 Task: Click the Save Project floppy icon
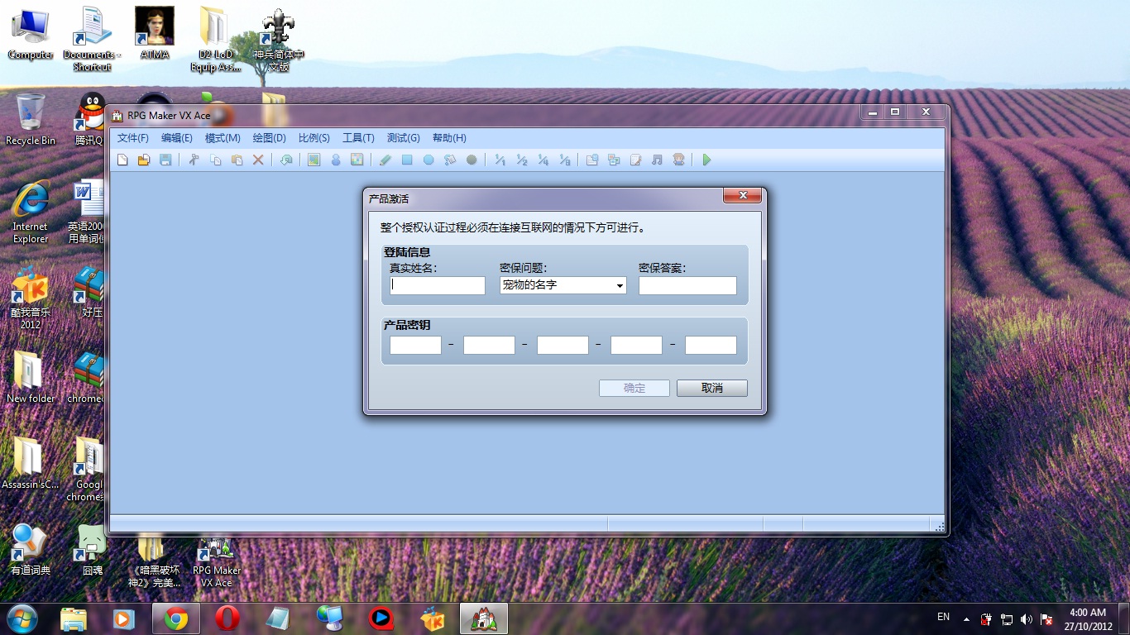pos(165,160)
